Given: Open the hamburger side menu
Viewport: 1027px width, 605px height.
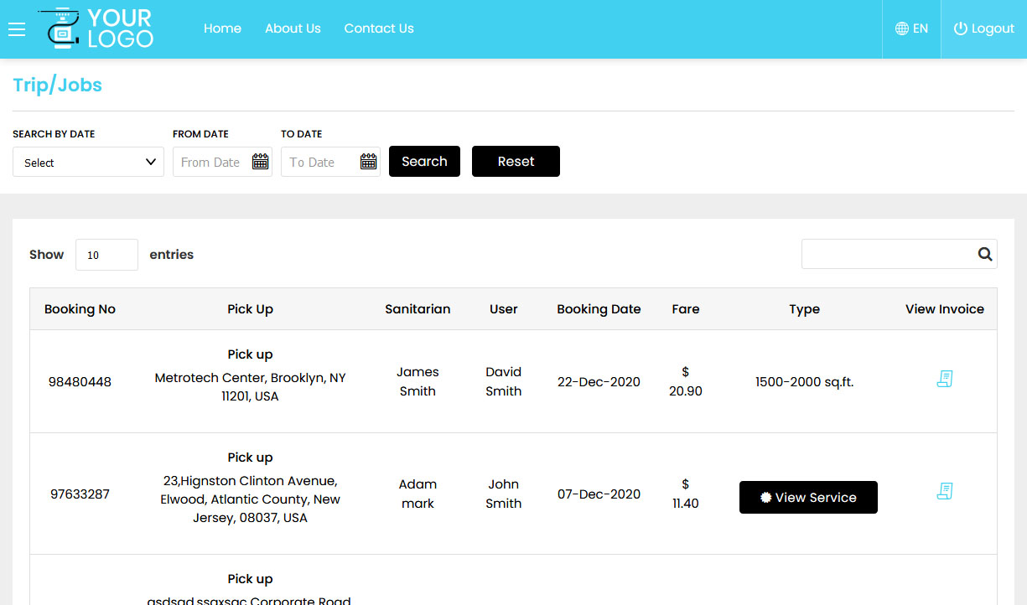Looking at the screenshot, I should pyautogui.click(x=17, y=29).
